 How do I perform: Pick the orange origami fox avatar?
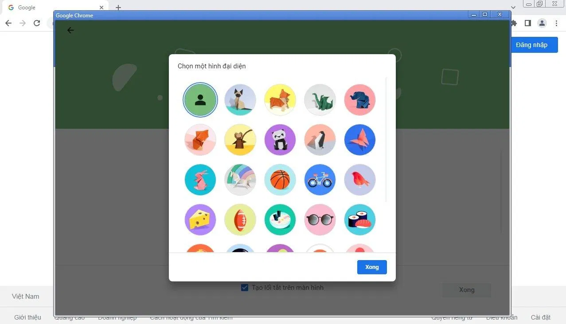pos(200,140)
